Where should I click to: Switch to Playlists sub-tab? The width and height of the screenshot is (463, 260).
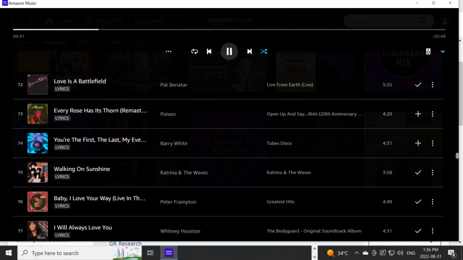click(x=54, y=43)
